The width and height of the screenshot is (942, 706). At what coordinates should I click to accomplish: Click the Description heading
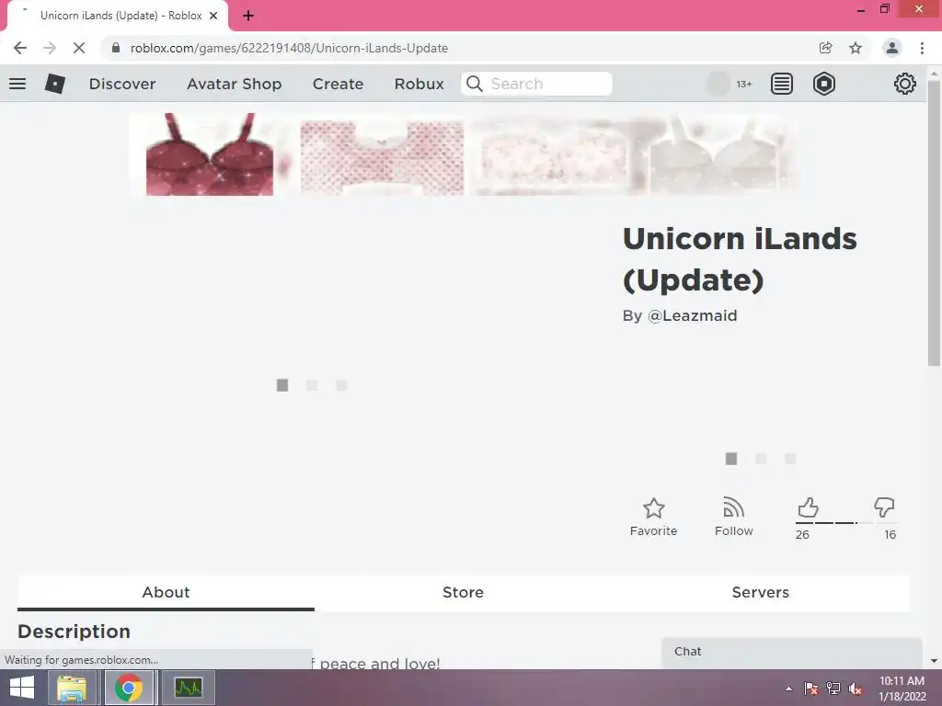[x=74, y=632]
